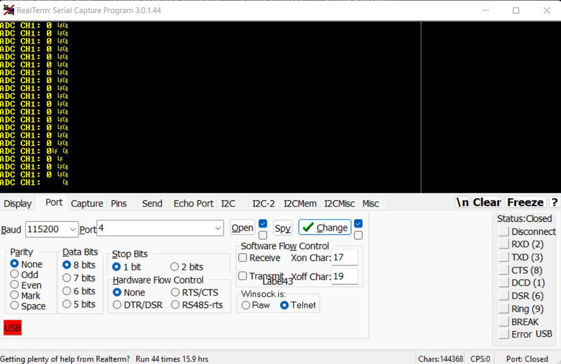This screenshot has width=561, height=364.
Task: Toggle unchecked box right of Open button
Action: click(263, 235)
